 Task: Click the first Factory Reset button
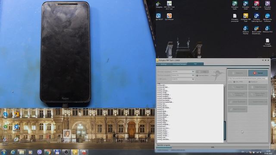pyautogui.click(x=238, y=94)
